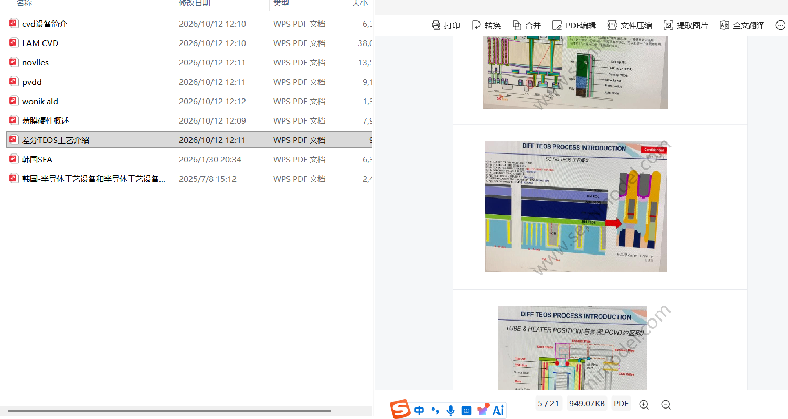
Task: Select the 韩国-半导体工艺设备 file
Action: pyautogui.click(x=93, y=179)
